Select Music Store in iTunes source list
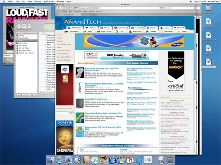 [x=23, y=43]
